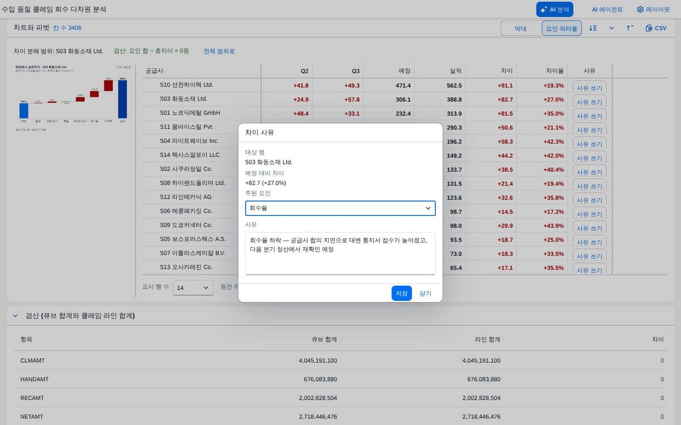The height and width of the screenshot is (425, 681).
Task: Click the HANDAMT row label
Action: pyautogui.click(x=35, y=379)
